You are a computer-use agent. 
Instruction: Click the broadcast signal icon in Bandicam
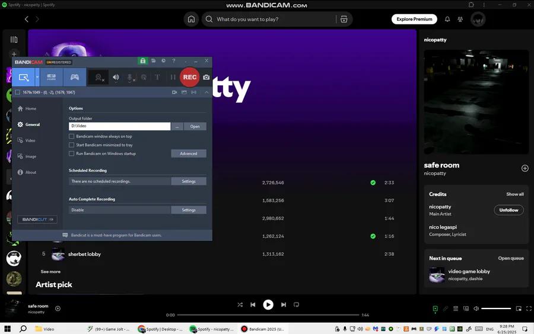tap(194, 92)
